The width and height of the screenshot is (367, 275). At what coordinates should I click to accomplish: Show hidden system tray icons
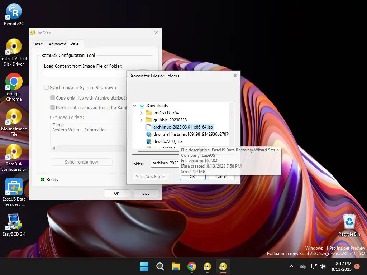pyautogui.click(x=291, y=266)
